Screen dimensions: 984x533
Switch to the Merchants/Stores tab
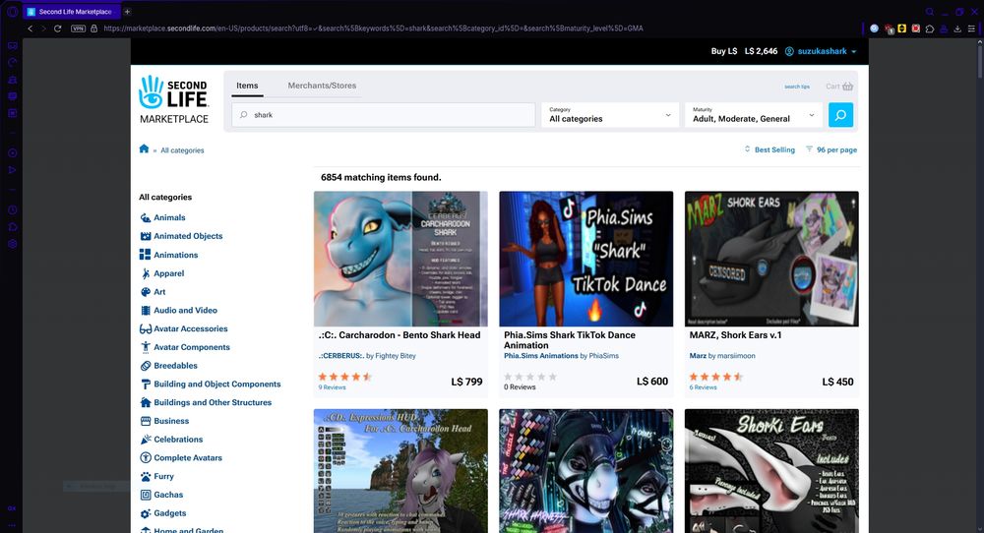pyautogui.click(x=322, y=86)
